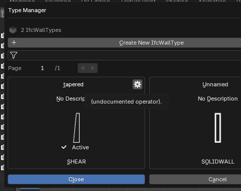Click the funnel filter icon
Viewport: 241px width, 191px height.
coord(14,55)
